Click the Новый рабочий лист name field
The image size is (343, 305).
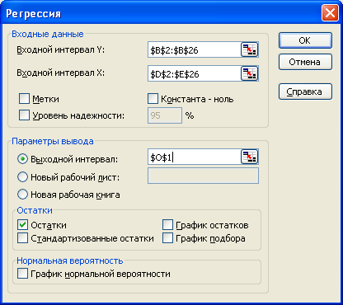click(x=203, y=176)
